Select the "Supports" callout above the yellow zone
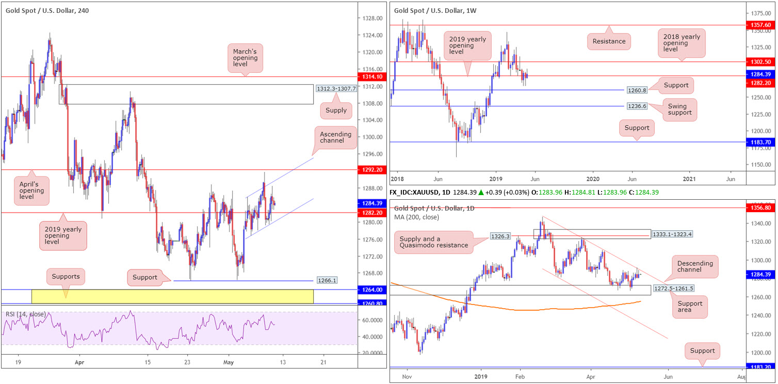The image size is (778, 384). (66, 277)
